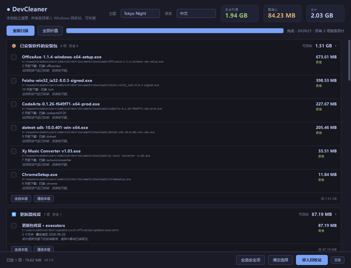
Task: Click the scan status text 完成 · 20:39:21
Action: (x=299, y=31)
